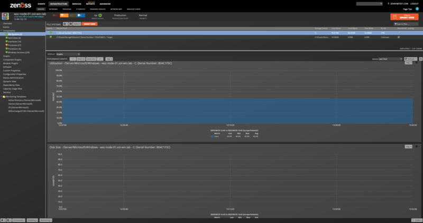Select Windows Services (224) in the components tree
The image size is (423, 223).
click(19, 52)
